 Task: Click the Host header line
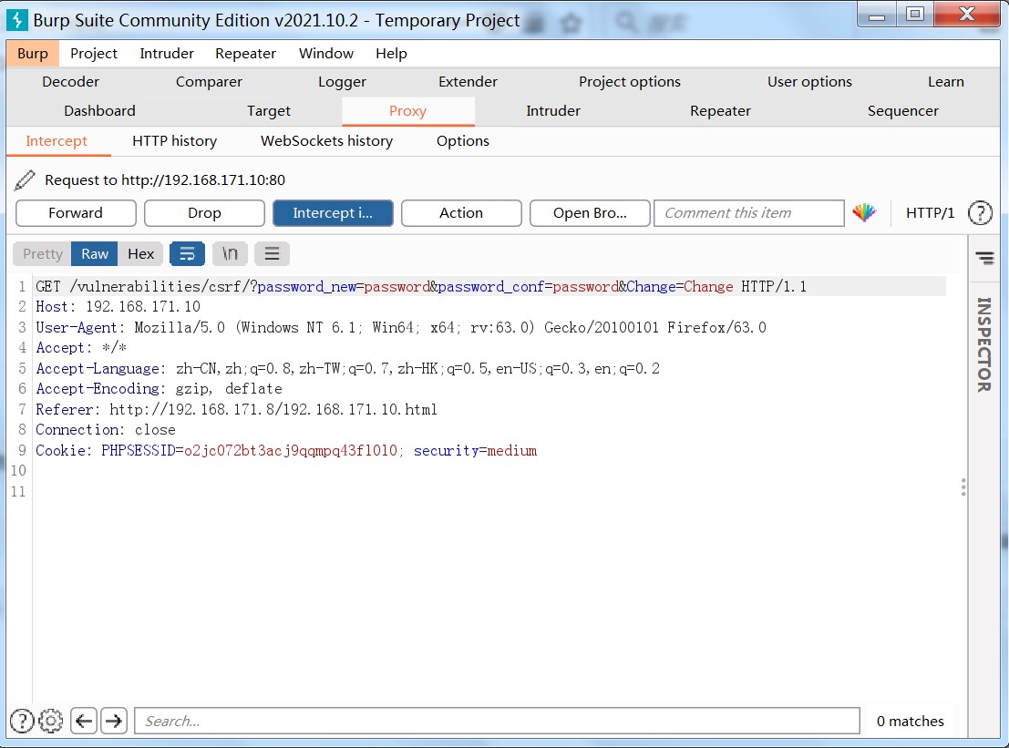pyautogui.click(x=118, y=307)
